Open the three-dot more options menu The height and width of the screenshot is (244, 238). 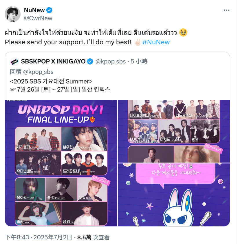point(226,10)
